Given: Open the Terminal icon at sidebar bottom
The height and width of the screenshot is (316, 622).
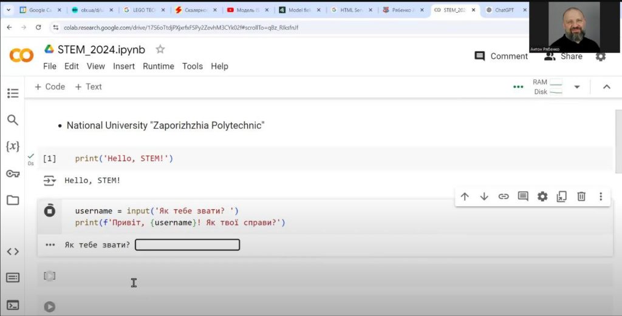Looking at the screenshot, I should 13,305.
